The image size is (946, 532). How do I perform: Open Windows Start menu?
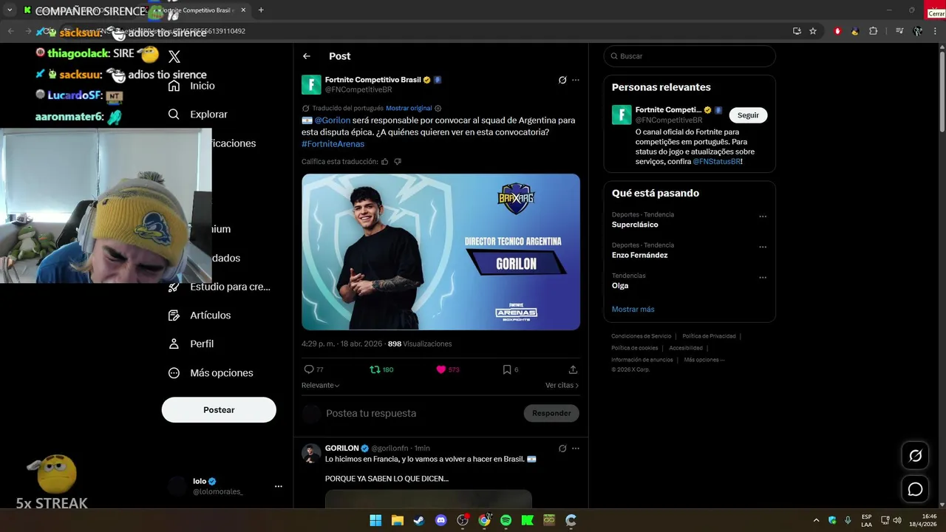coord(375,520)
